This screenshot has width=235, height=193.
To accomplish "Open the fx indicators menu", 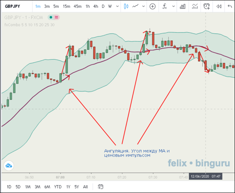I will coord(165,6).
